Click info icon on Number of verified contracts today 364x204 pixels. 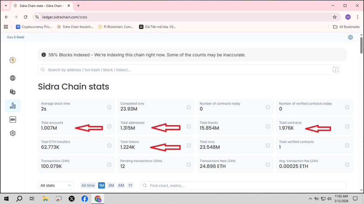[x=347, y=107]
